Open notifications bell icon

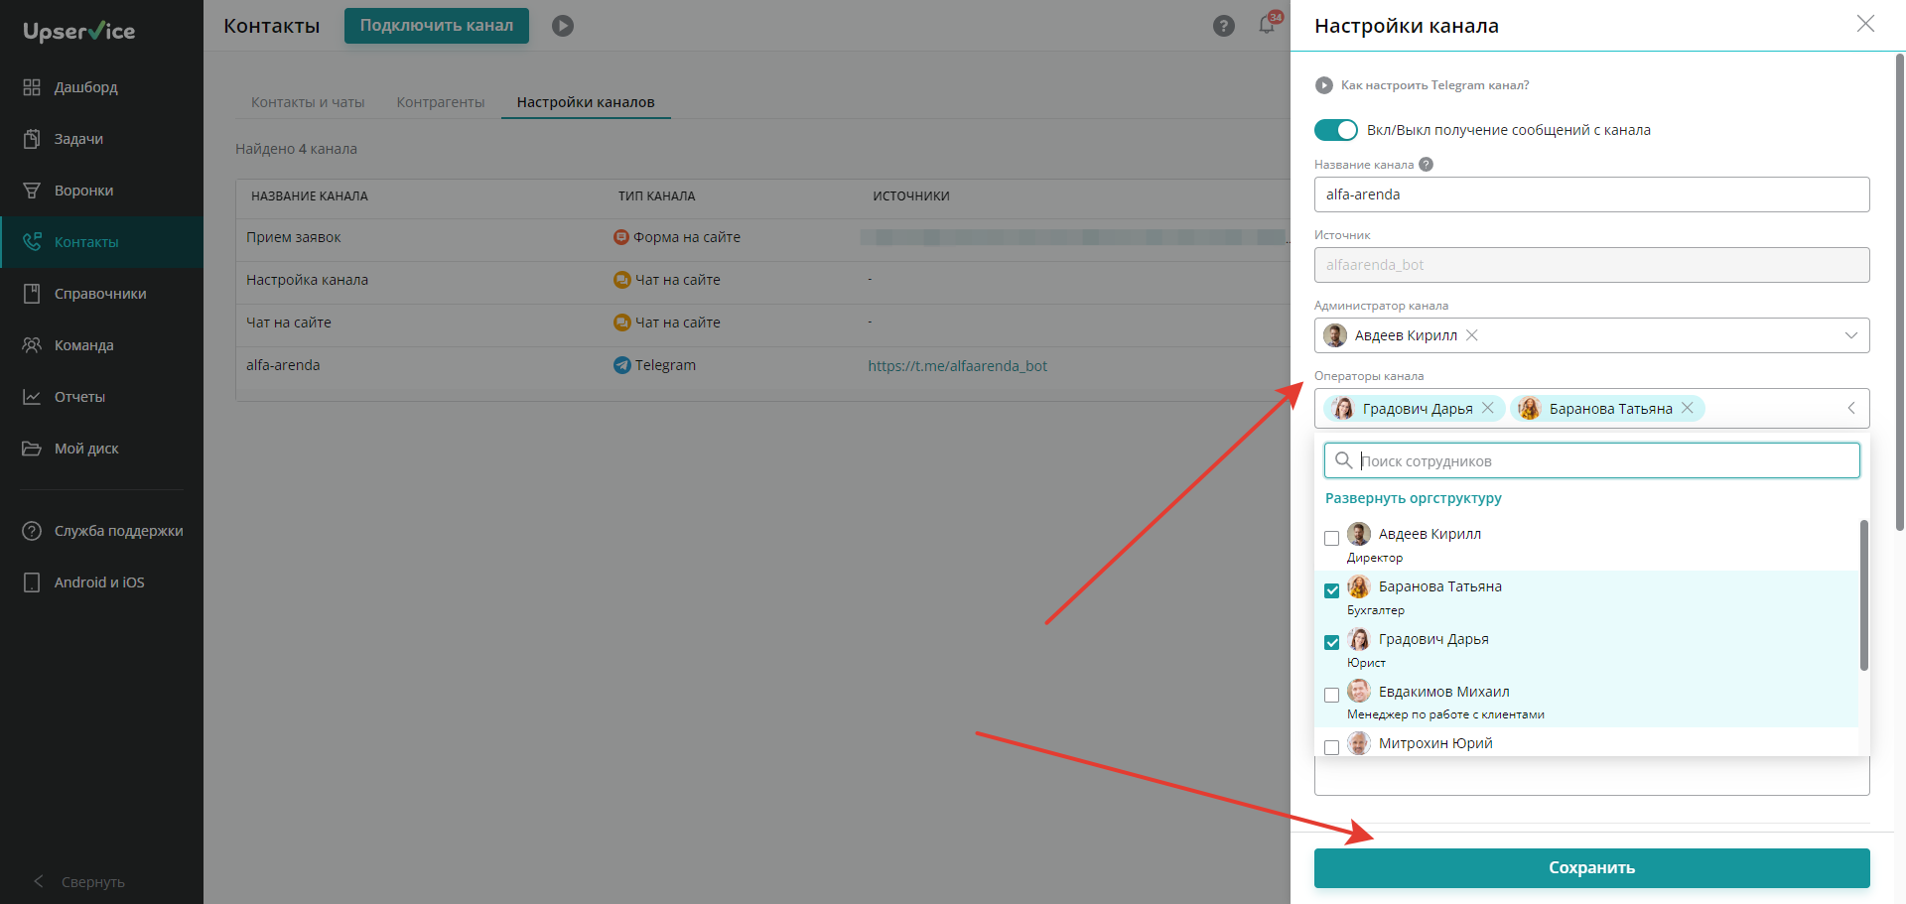[1267, 25]
